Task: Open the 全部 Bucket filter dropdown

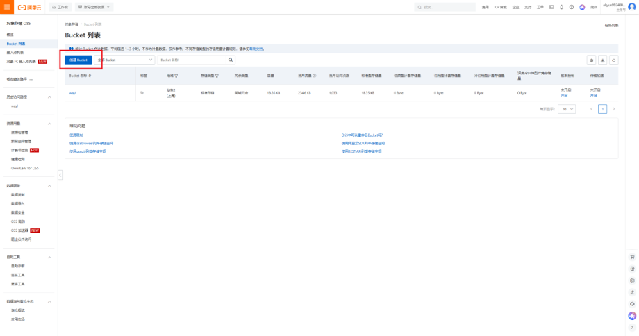Action: coord(125,60)
